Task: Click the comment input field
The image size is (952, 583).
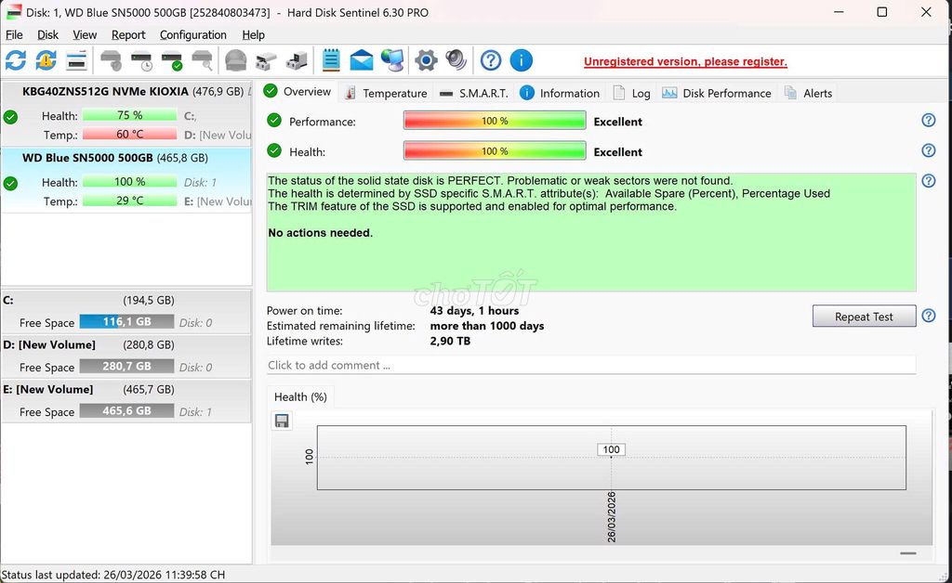Action: 590,365
